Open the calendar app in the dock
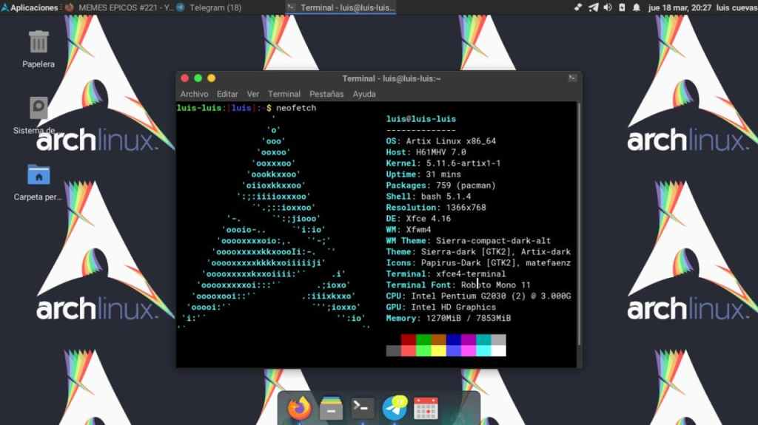The image size is (758, 425). [x=426, y=407]
